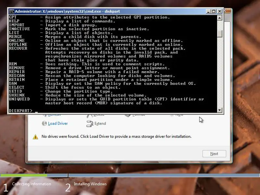Click the 'No drives were found' message
Screen dimensions: 260x195
pyautogui.click(x=116, y=136)
